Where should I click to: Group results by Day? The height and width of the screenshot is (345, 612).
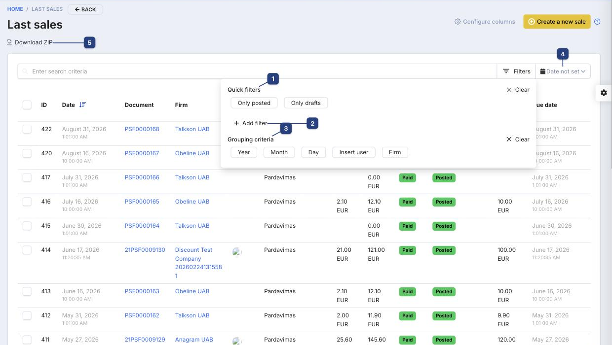coord(313,152)
